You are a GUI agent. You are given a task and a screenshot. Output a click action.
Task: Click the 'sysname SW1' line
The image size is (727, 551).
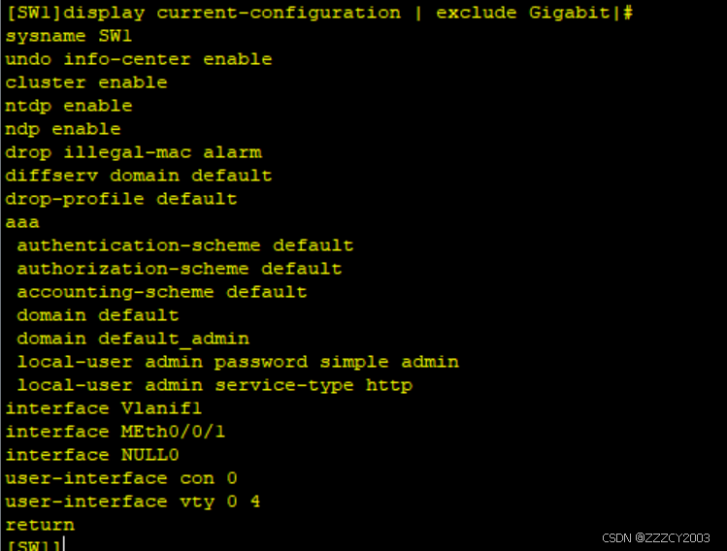click(x=68, y=36)
